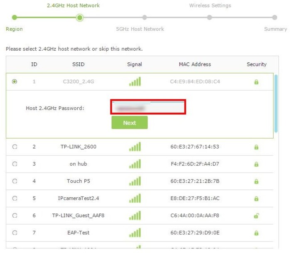
Task: Click the Next button
Action: pos(130,123)
